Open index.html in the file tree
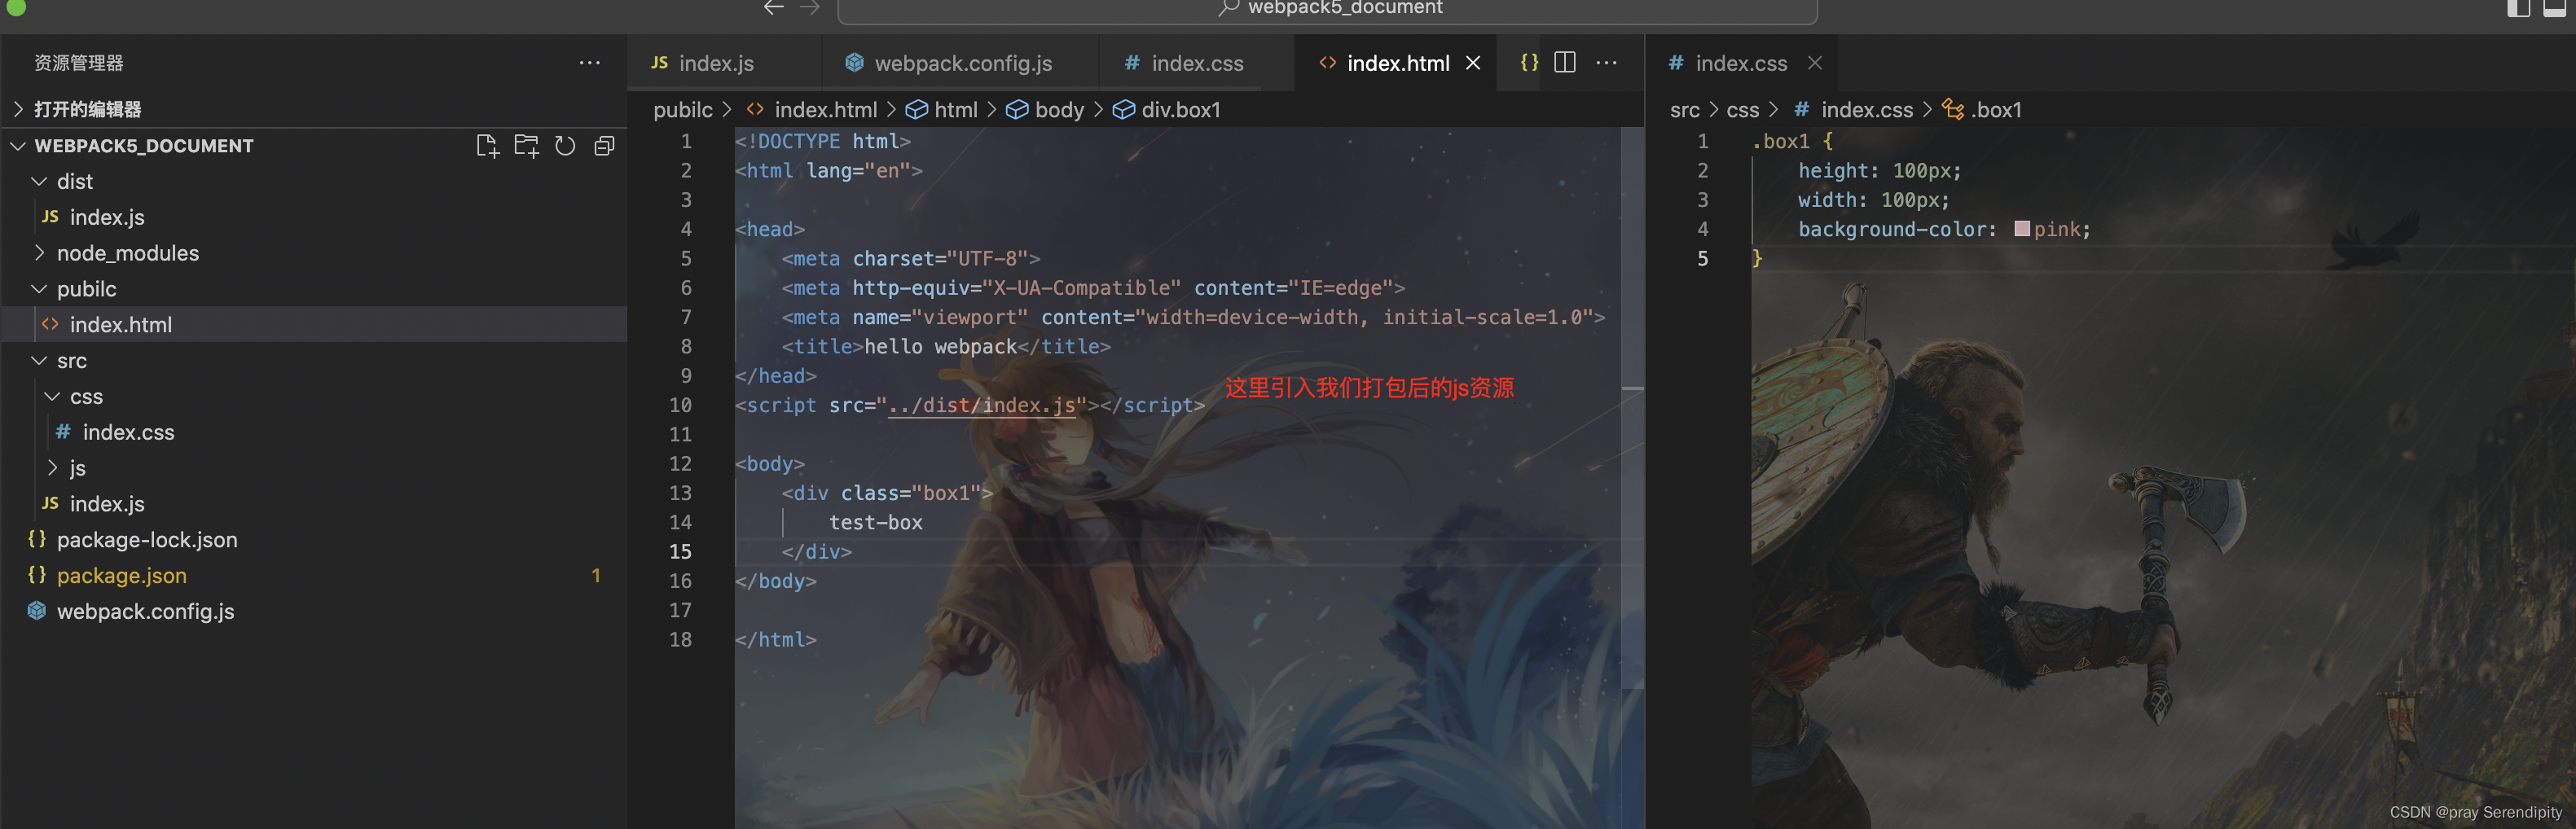This screenshot has height=829, width=2576. pos(313,325)
